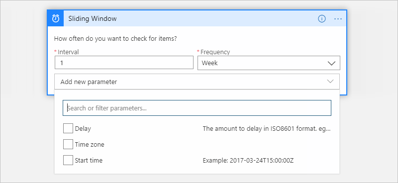Collapse the Add new parameter dropdown

pos(197,82)
